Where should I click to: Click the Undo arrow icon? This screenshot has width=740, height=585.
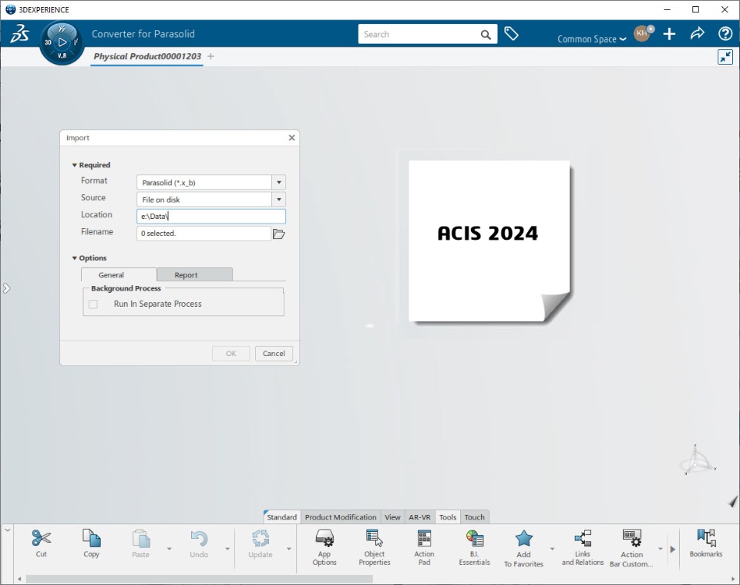(199, 539)
